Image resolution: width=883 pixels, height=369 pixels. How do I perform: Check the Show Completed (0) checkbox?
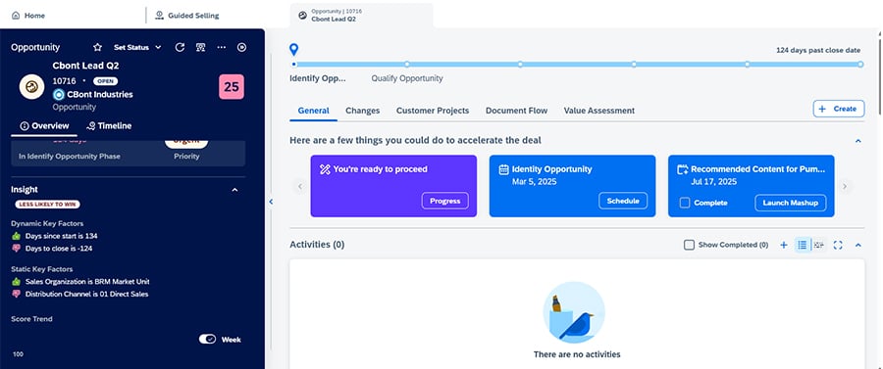point(689,245)
